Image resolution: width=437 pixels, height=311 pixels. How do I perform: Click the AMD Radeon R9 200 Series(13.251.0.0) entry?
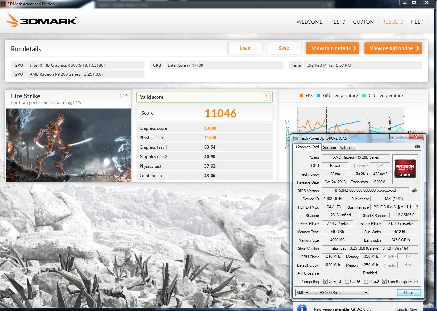coord(85,74)
